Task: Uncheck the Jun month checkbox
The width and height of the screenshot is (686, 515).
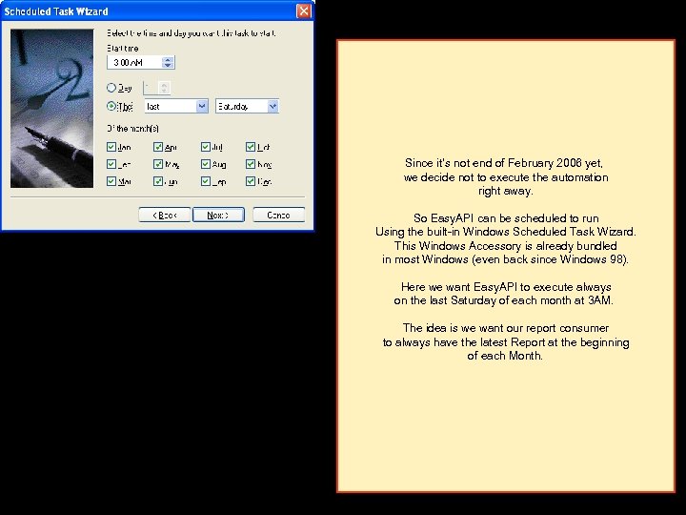Action: (x=158, y=181)
